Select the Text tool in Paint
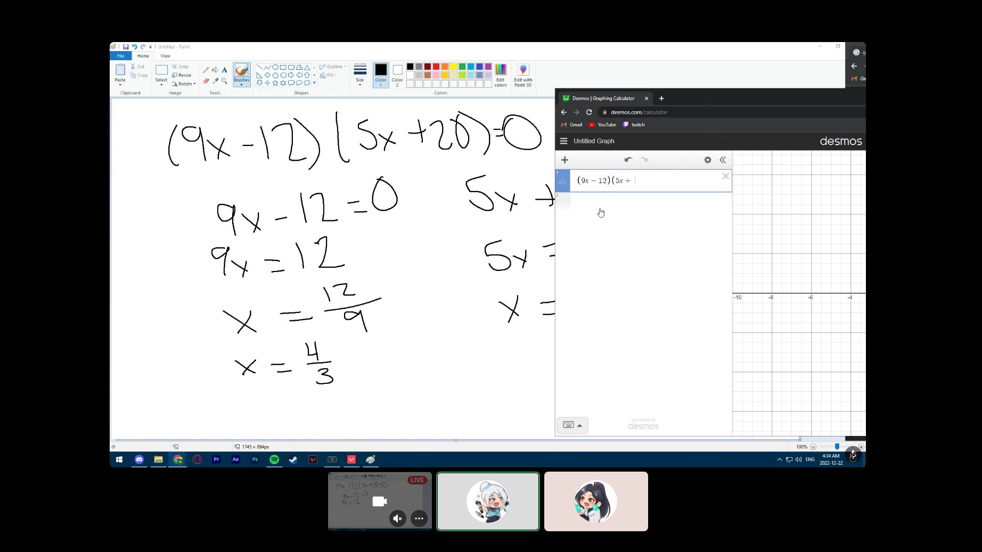 [225, 70]
